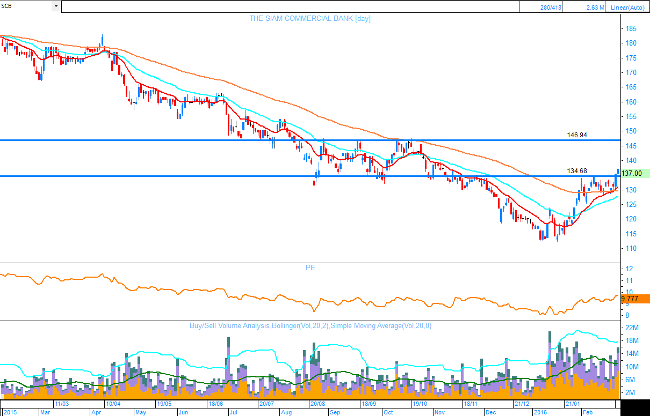Click the 10/04 date marker
Viewport: 650px width, 416px height.
tap(113, 404)
